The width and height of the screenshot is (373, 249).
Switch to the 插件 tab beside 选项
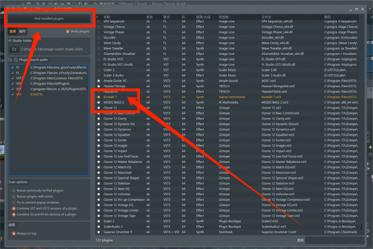22,31
